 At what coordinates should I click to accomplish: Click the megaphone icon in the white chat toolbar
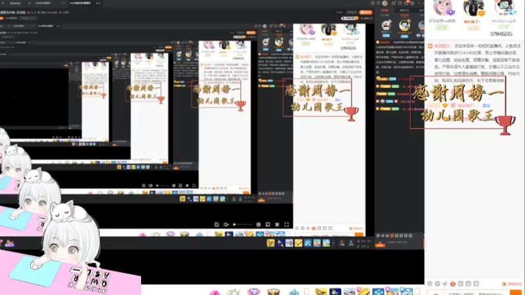pos(445,284)
